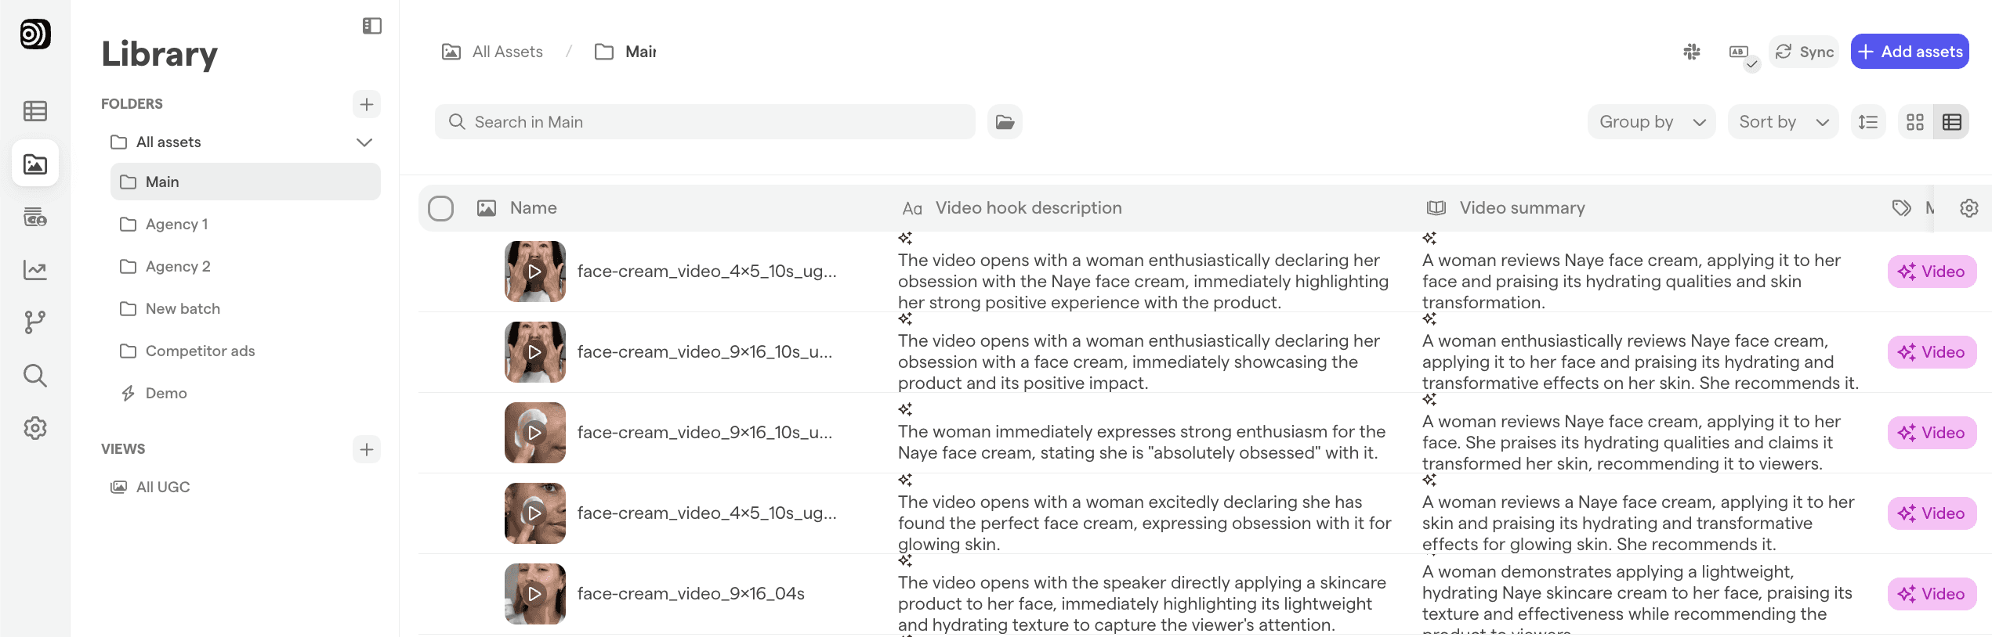Open the Agency 2 folder
Image resolution: width=1992 pixels, height=637 pixels.
pos(245,266)
